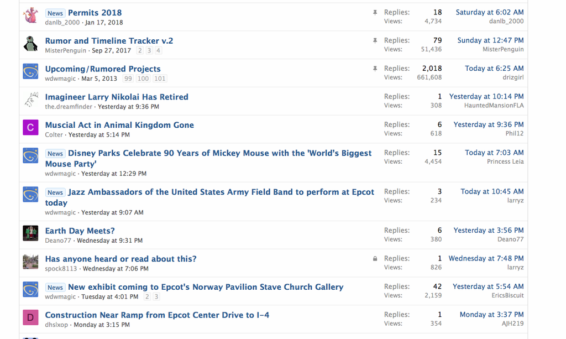Go to page 101 of Upcoming/Rumored Projects
This screenshot has width=566, height=339.
click(x=160, y=79)
